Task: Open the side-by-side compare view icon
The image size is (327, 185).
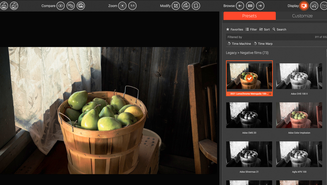Action: [81, 6]
